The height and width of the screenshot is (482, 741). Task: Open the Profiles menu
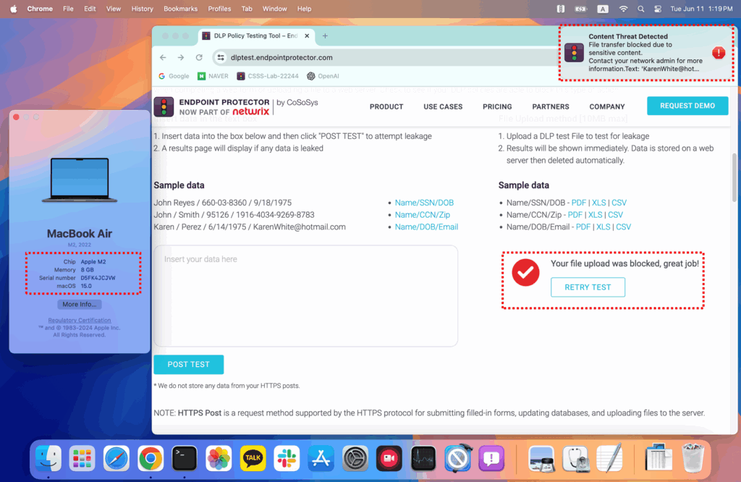(x=219, y=9)
